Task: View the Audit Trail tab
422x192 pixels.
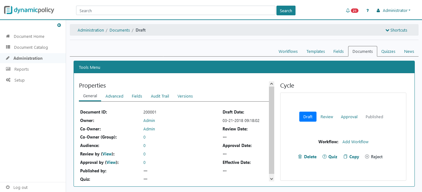Action: [x=160, y=96]
